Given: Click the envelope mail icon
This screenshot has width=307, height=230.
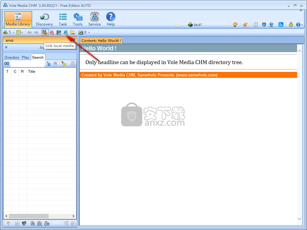Looking at the screenshot, I should (x=176, y=25).
